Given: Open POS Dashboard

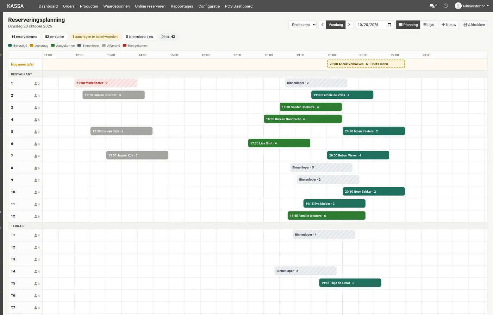Looking at the screenshot, I should click(239, 6).
